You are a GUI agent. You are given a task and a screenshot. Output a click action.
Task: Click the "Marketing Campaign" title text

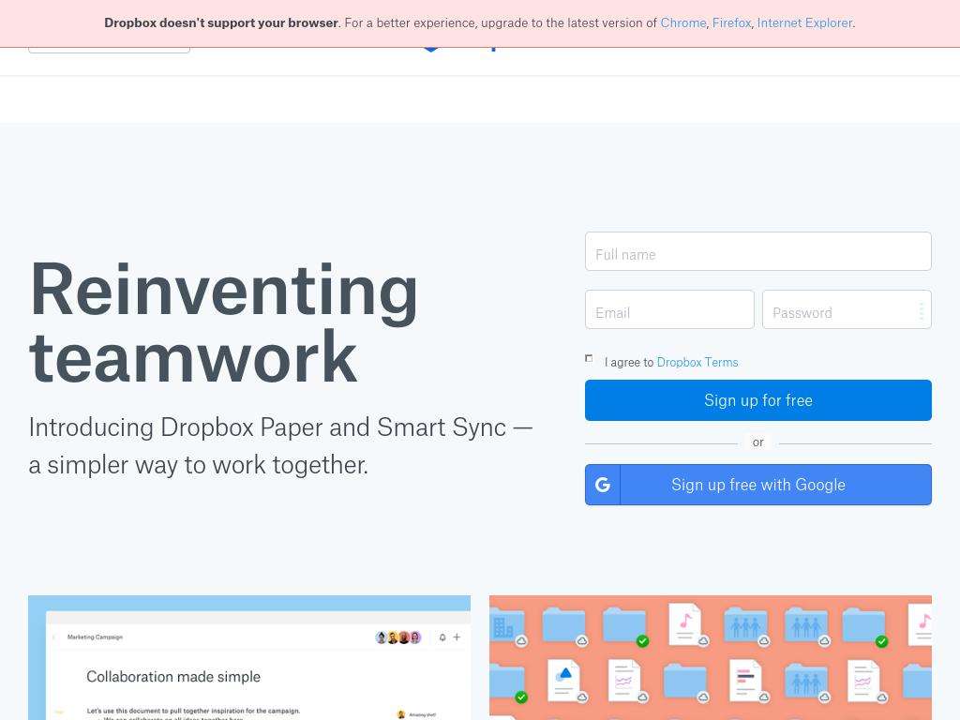coord(95,637)
